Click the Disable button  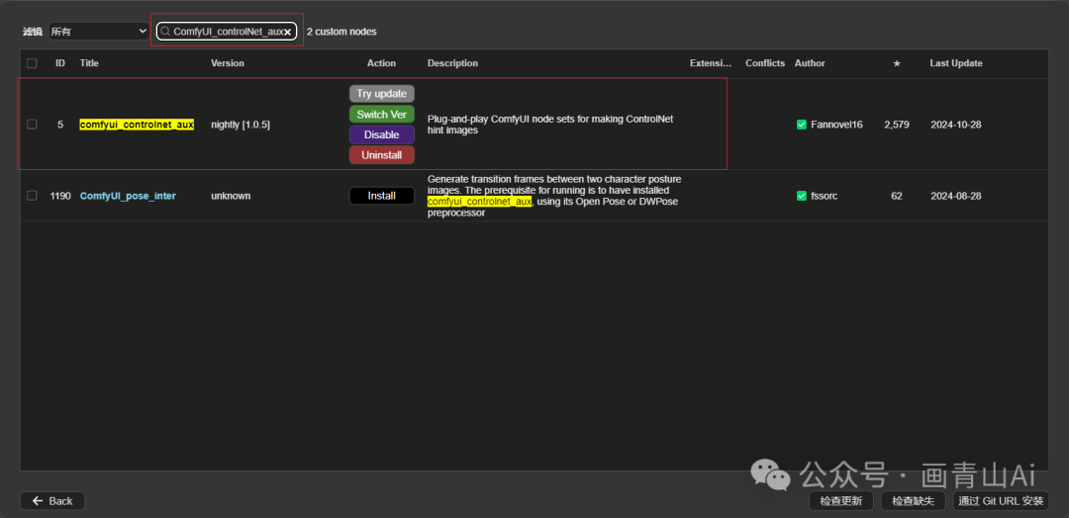(382, 134)
